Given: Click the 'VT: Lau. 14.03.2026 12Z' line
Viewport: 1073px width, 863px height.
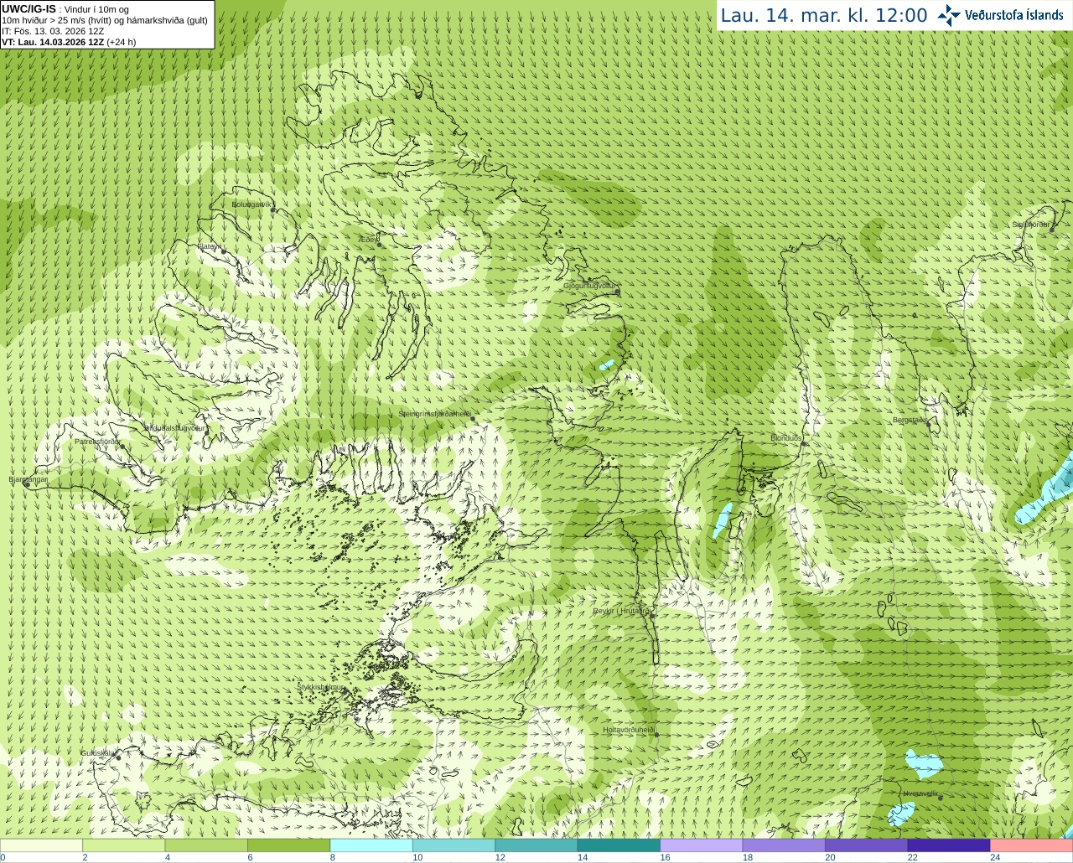Looking at the screenshot, I should [53, 42].
